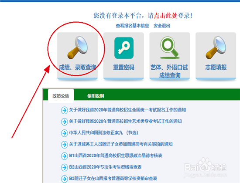Viewport: 240px width, 183px height.
Task: Open the green magnifier for 艺体、外语口试成绩查询
Action: 170,47
